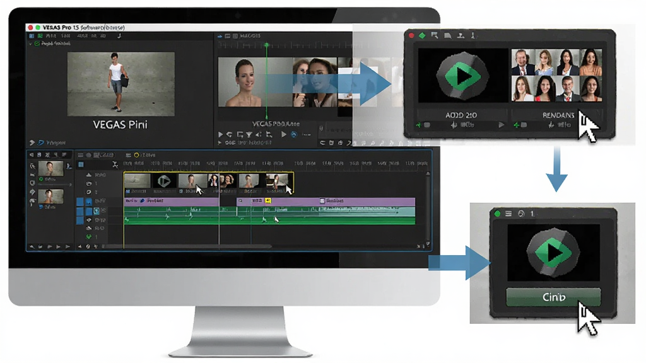This screenshot has height=363, width=646.
Task: Click the green icon in the last track header row
Action: [88, 237]
